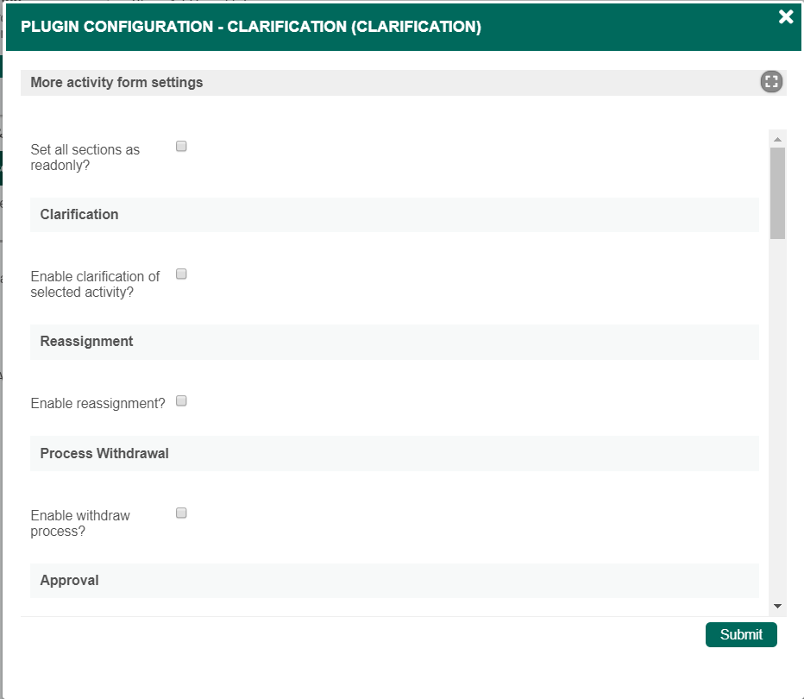This screenshot has width=804, height=699.
Task: Click the 'Enable clarification of selected activity?' label
Action: [x=95, y=284]
